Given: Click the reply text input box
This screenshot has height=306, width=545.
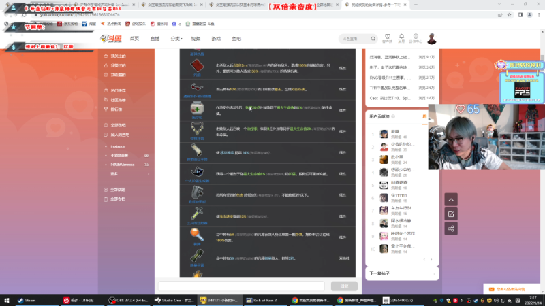Looking at the screenshot, I should click(x=241, y=286).
